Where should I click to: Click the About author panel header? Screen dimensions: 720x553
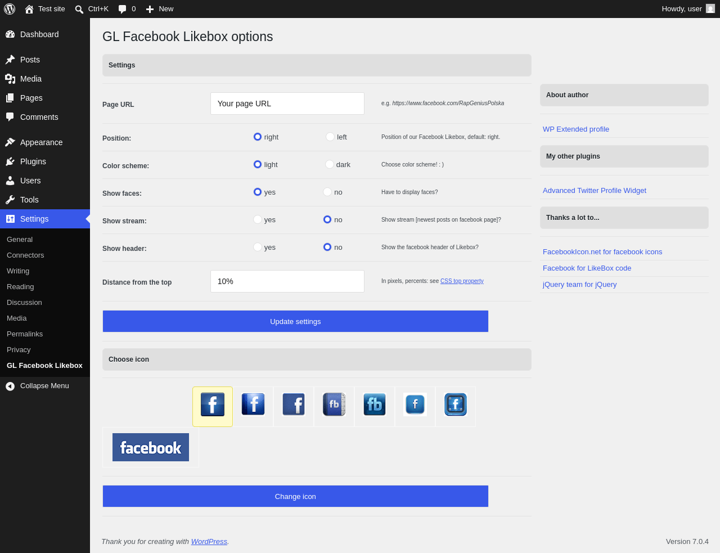tap(624, 95)
